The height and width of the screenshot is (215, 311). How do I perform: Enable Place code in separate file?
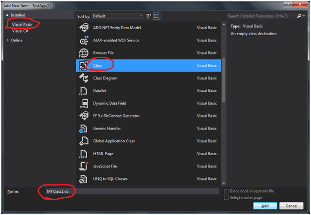click(x=226, y=191)
